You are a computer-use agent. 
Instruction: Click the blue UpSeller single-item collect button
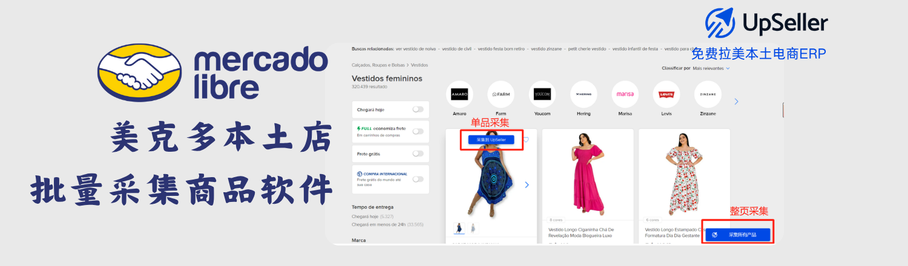491,140
